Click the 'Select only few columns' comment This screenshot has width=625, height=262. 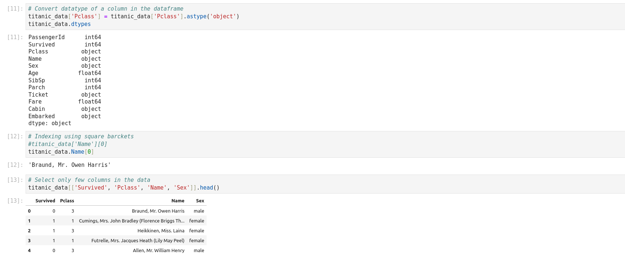click(89, 180)
